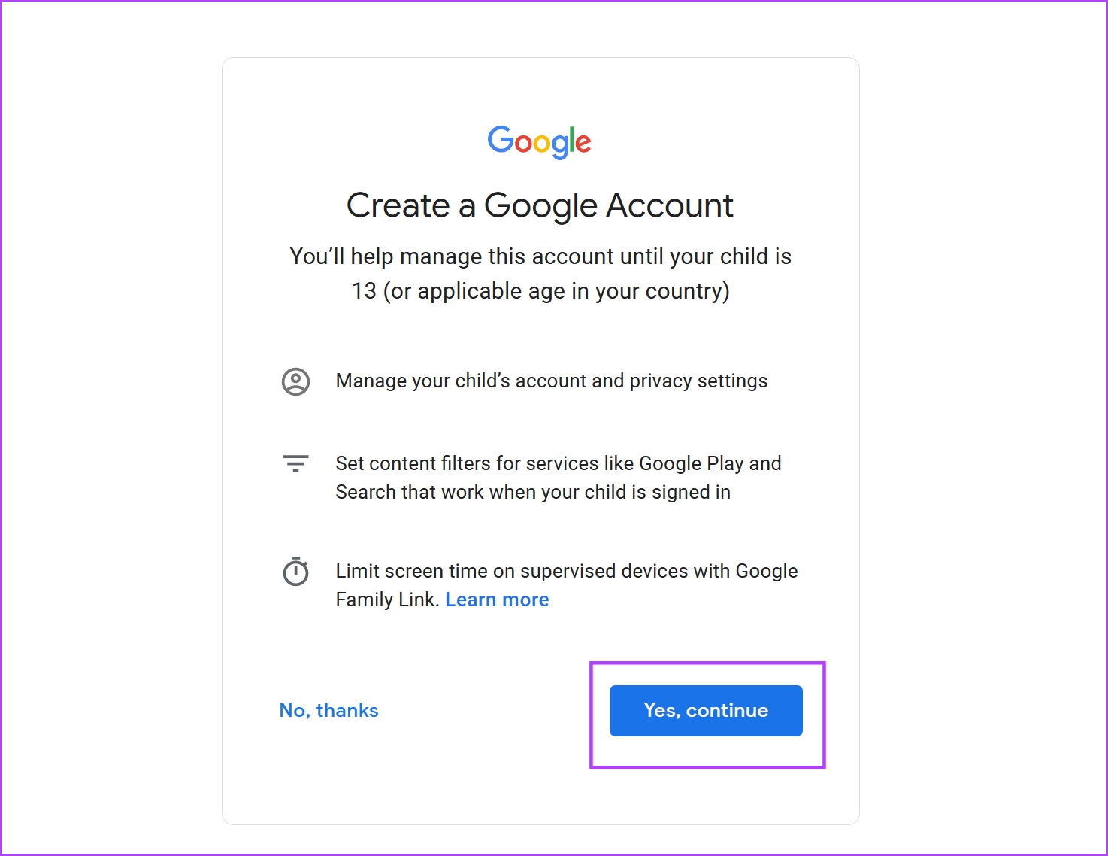
Task: Click the Family Link text before Learn more
Action: (x=387, y=600)
